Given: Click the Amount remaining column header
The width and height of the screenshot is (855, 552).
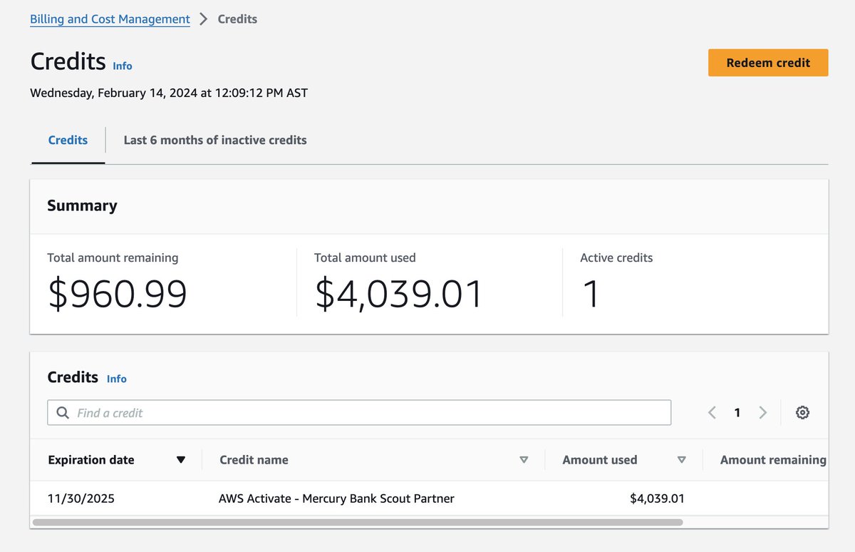Looking at the screenshot, I should tap(773, 460).
